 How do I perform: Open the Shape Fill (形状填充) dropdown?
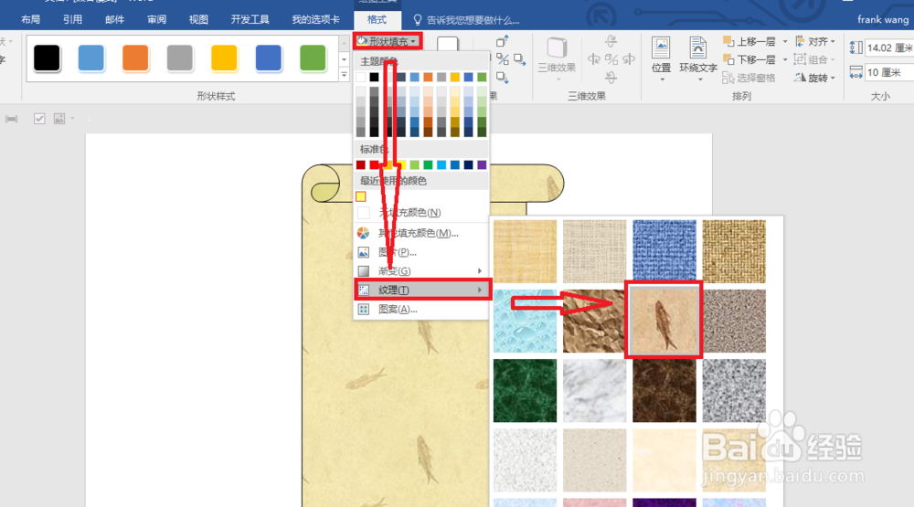pos(388,41)
